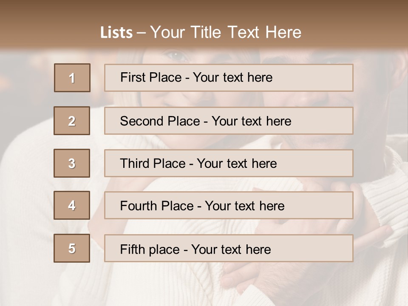
Task: Click the number 1 box
Action: click(x=72, y=78)
